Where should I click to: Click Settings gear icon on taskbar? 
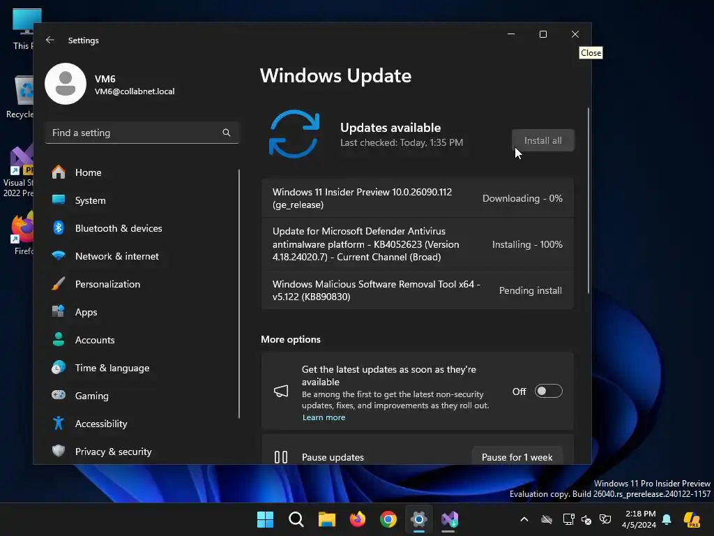(x=419, y=519)
